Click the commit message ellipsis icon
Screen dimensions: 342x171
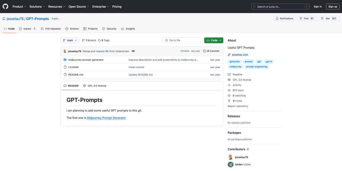(133, 51)
